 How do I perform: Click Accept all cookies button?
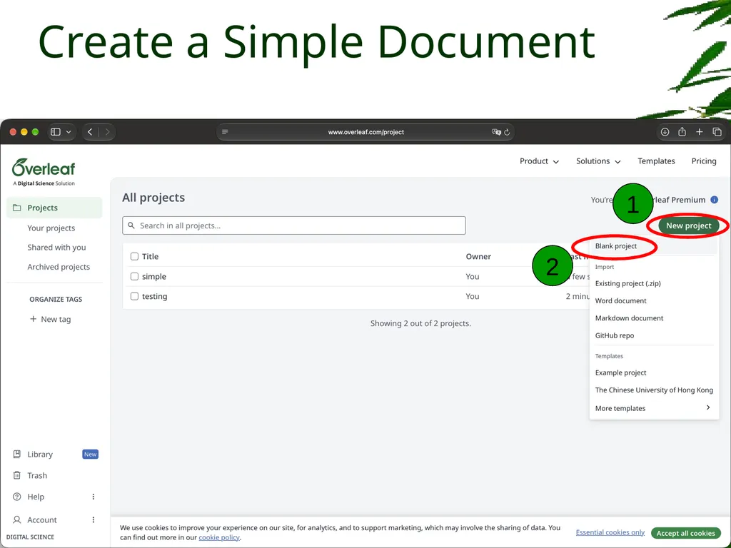tap(685, 533)
